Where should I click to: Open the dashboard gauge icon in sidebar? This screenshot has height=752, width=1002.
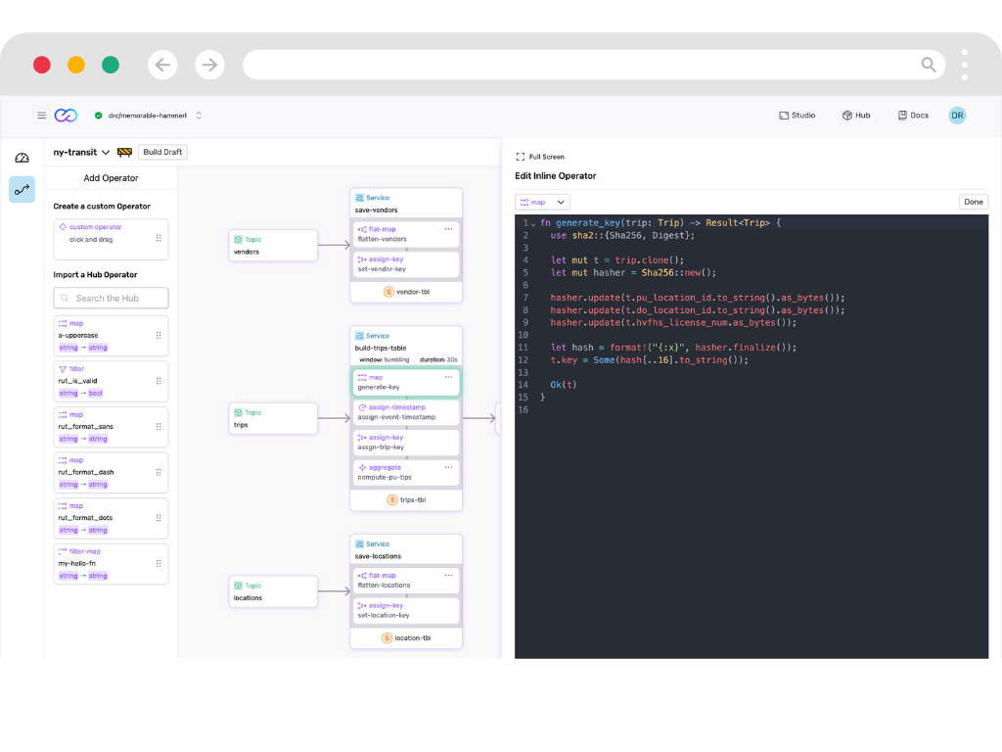coord(22,158)
